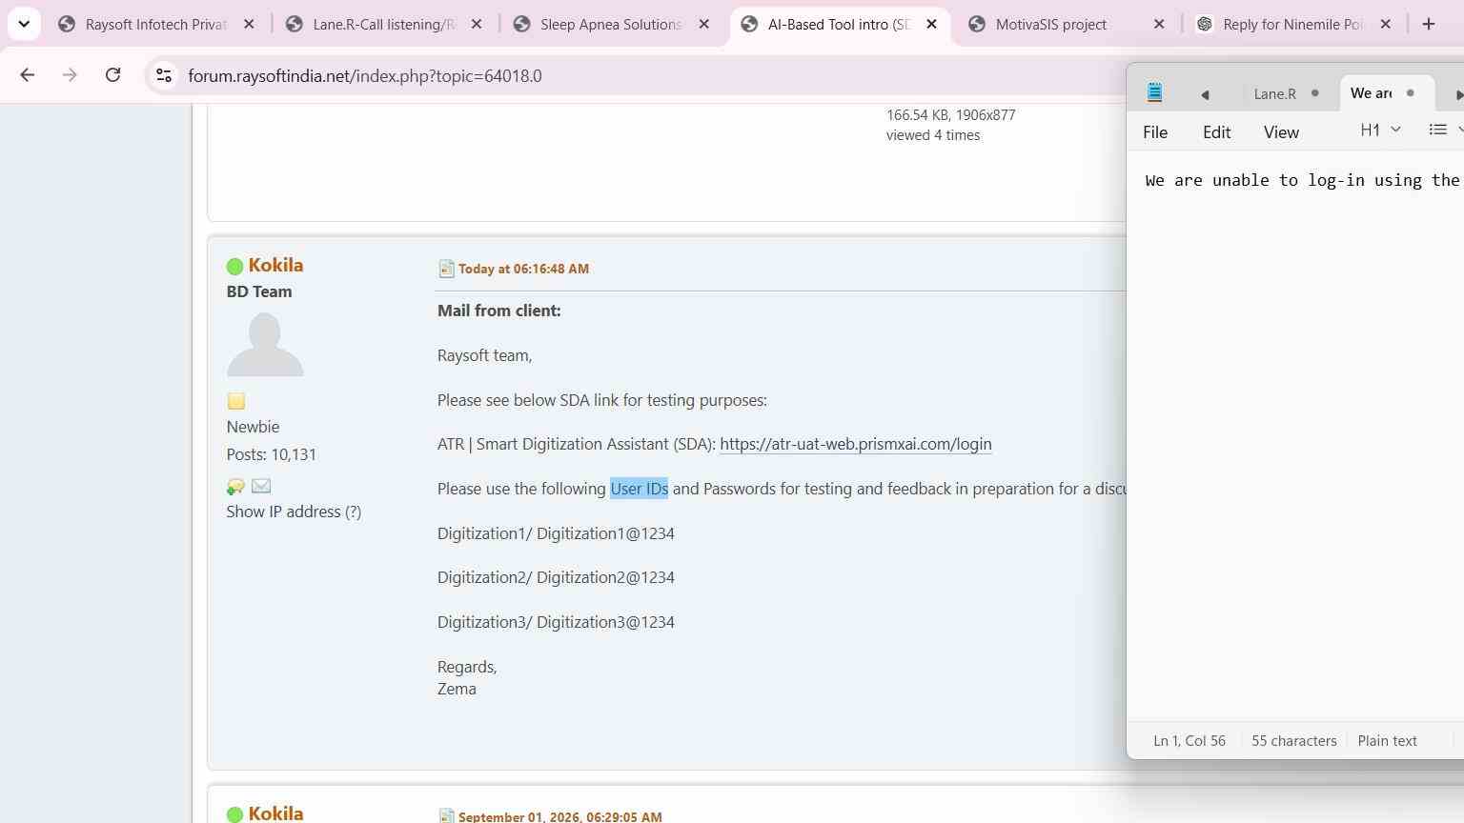Open site information icon in address bar

(x=164, y=75)
